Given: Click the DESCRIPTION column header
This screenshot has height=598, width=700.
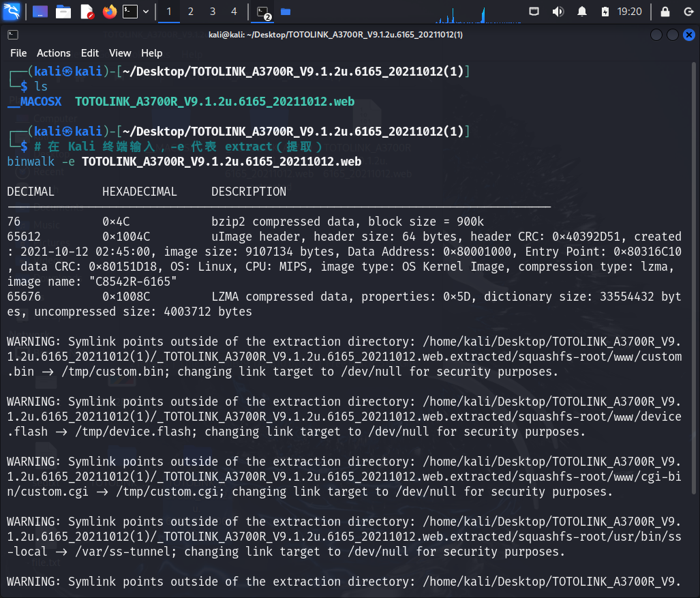Looking at the screenshot, I should click(249, 192).
